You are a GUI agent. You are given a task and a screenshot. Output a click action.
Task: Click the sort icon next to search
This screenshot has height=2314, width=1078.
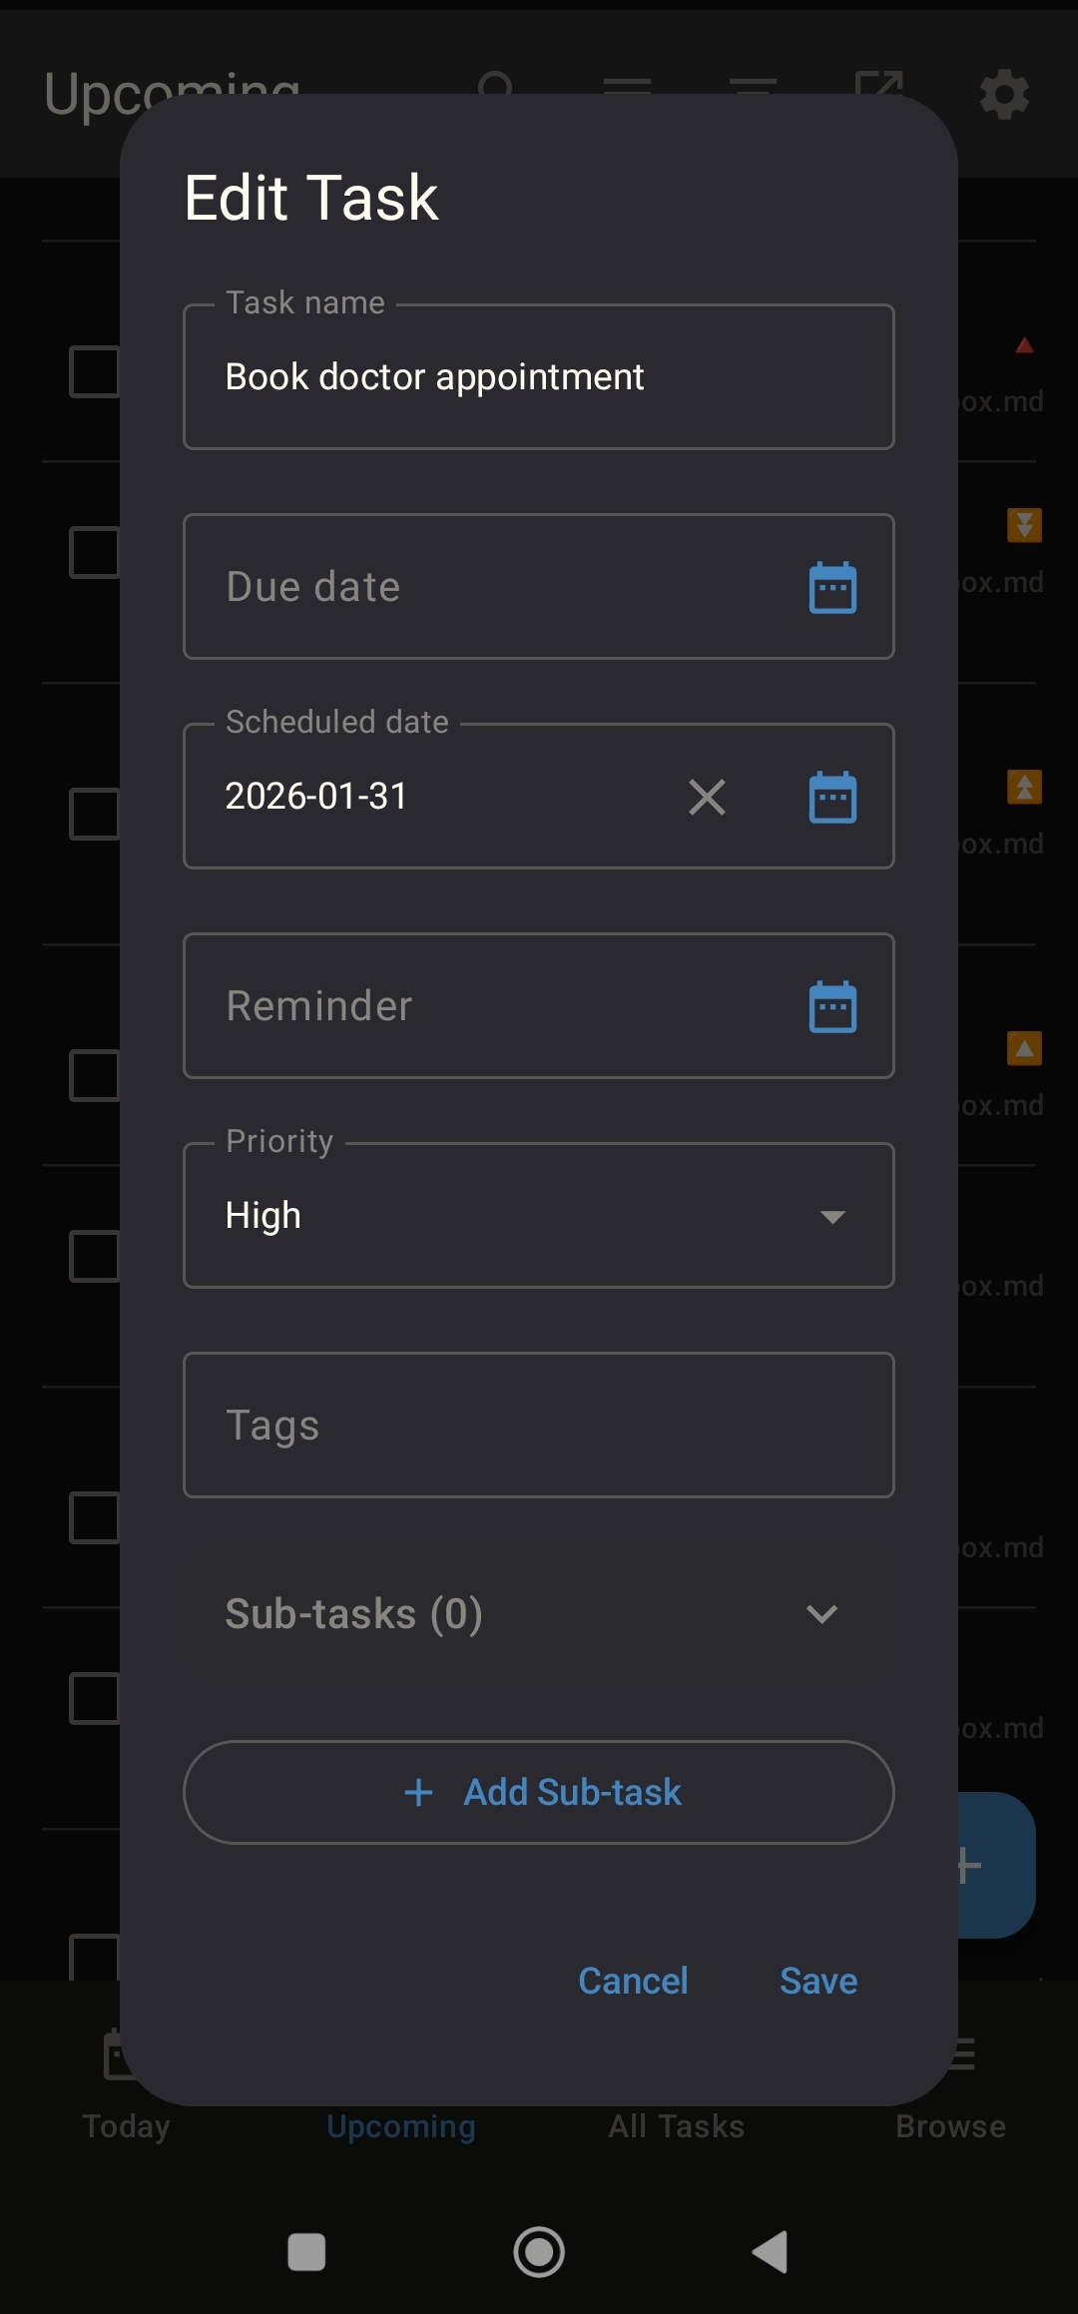[x=628, y=91]
